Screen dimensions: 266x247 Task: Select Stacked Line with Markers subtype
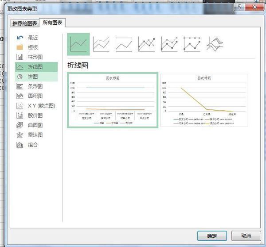click(x=169, y=44)
